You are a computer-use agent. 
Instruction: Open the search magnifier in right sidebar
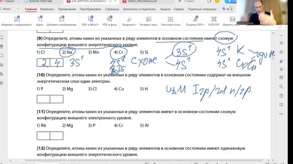coord(281,87)
